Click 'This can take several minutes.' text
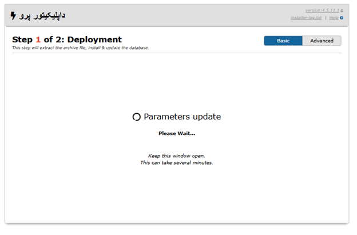Viewport: 357px width, 235px height. tap(177, 162)
